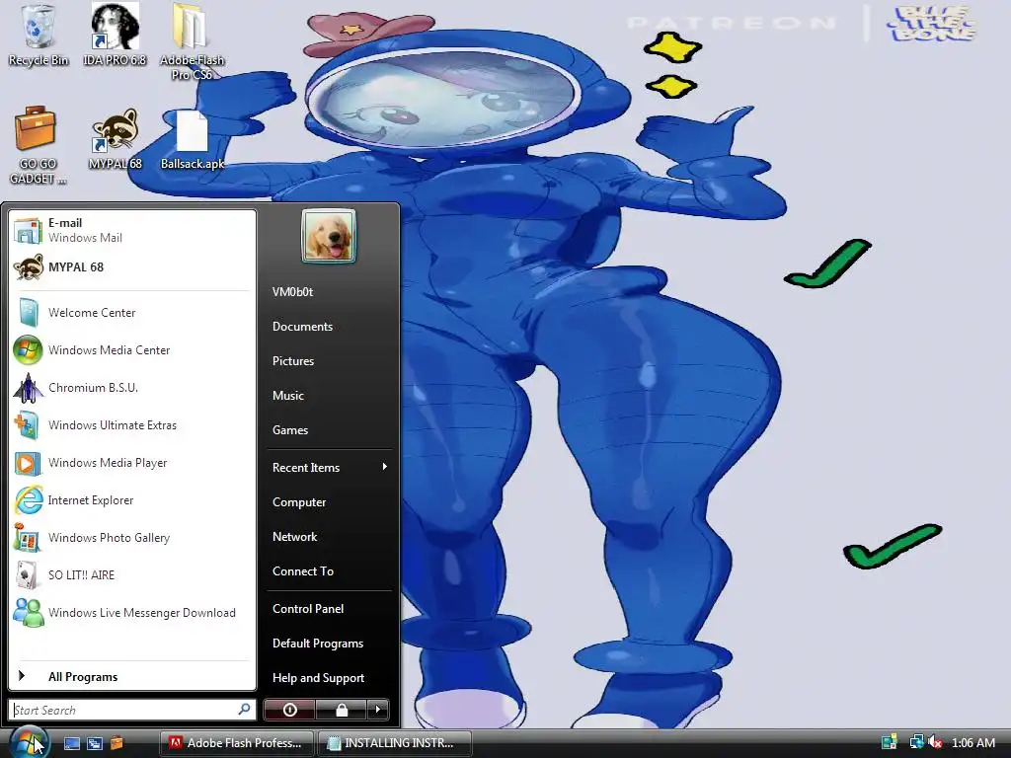Click the muted volume tray icon
Screen dimensions: 1011x758
coord(935,742)
